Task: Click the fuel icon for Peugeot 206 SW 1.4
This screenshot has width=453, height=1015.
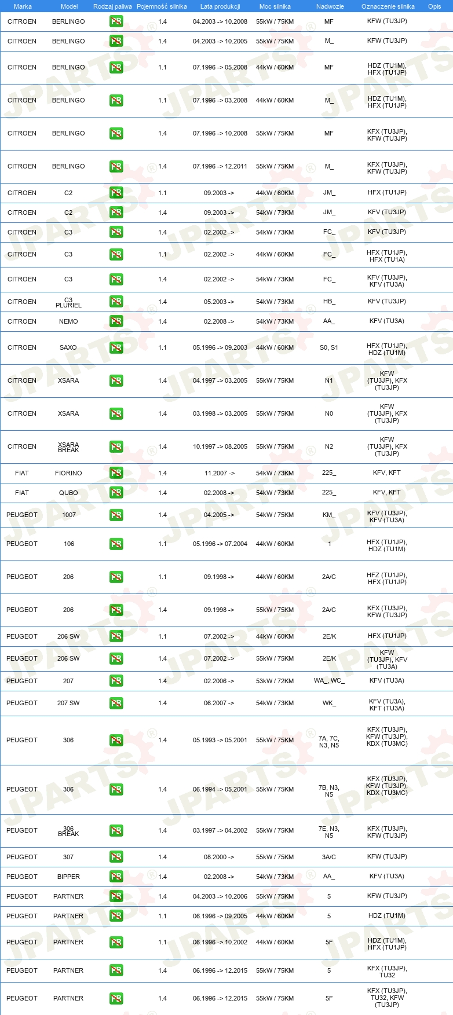Action: tap(116, 658)
